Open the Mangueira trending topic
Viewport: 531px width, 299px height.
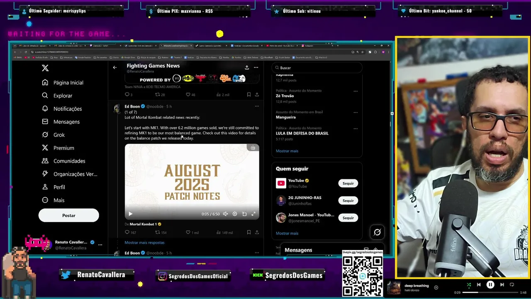tap(286, 117)
